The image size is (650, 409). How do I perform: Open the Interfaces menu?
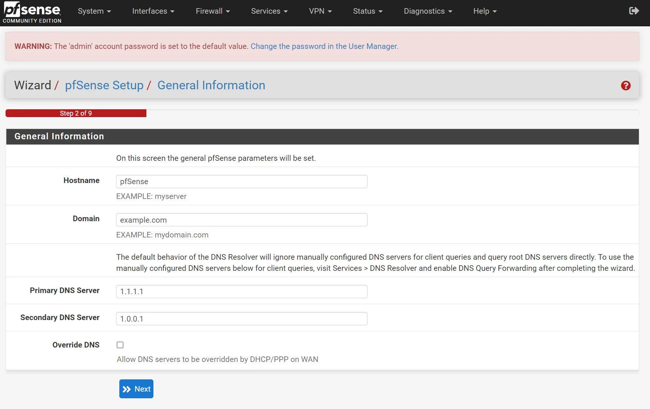click(153, 11)
